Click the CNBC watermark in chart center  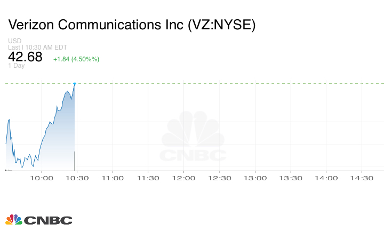[194, 137]
